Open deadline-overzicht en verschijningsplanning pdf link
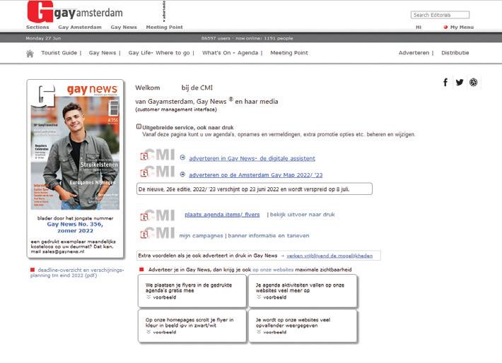Image resolution: width=502 pixels, height=363 pixels. [x=77, y=273]
